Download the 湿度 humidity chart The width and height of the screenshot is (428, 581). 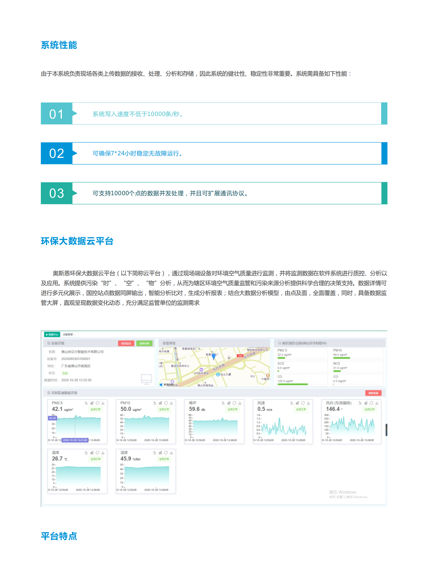tap(171, 452)
